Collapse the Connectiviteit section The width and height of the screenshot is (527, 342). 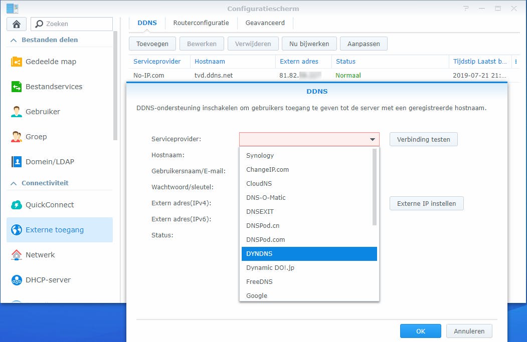(14, 184)
